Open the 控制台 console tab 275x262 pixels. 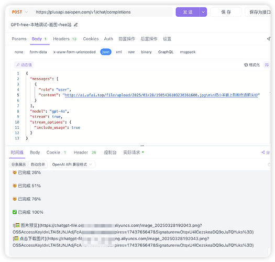point(110,152)
